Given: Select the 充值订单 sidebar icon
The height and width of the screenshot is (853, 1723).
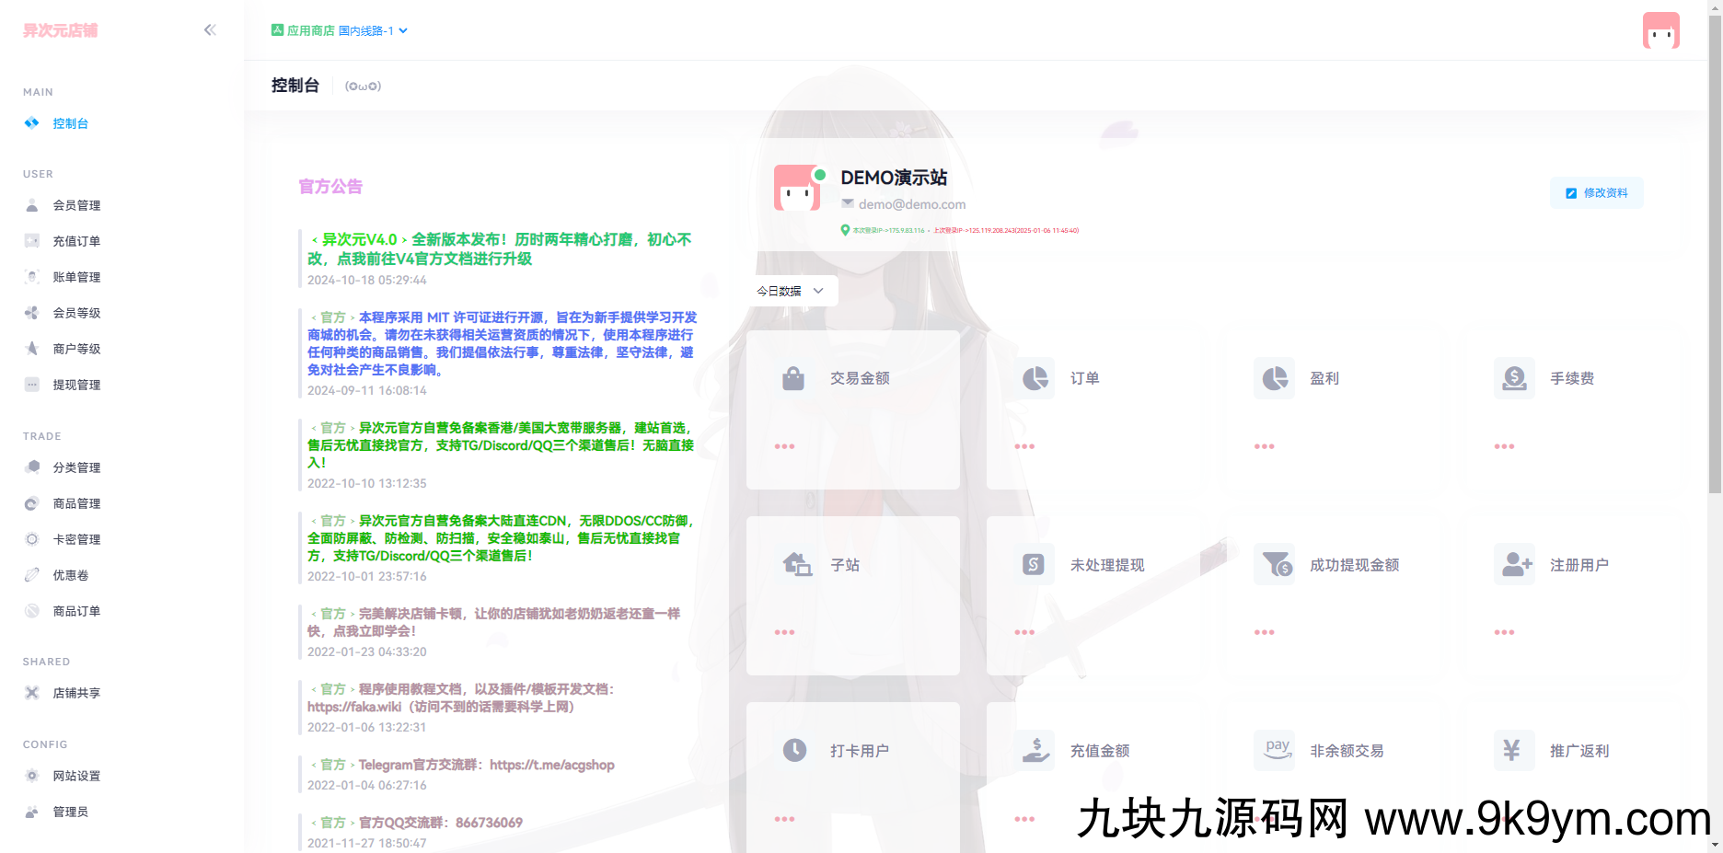Looking at the screenshot, I should (32, 241).
